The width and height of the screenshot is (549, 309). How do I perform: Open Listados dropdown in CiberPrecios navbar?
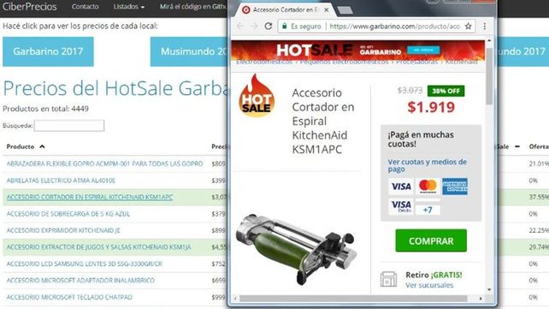click(129, 6)
